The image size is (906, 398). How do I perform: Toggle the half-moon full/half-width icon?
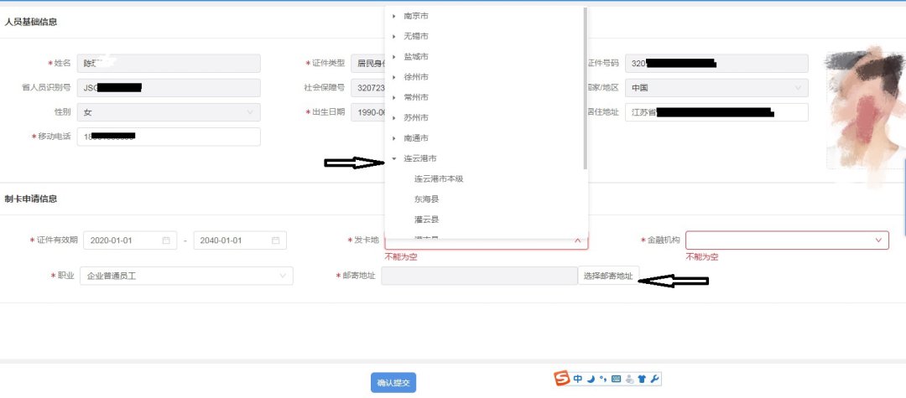591,380
